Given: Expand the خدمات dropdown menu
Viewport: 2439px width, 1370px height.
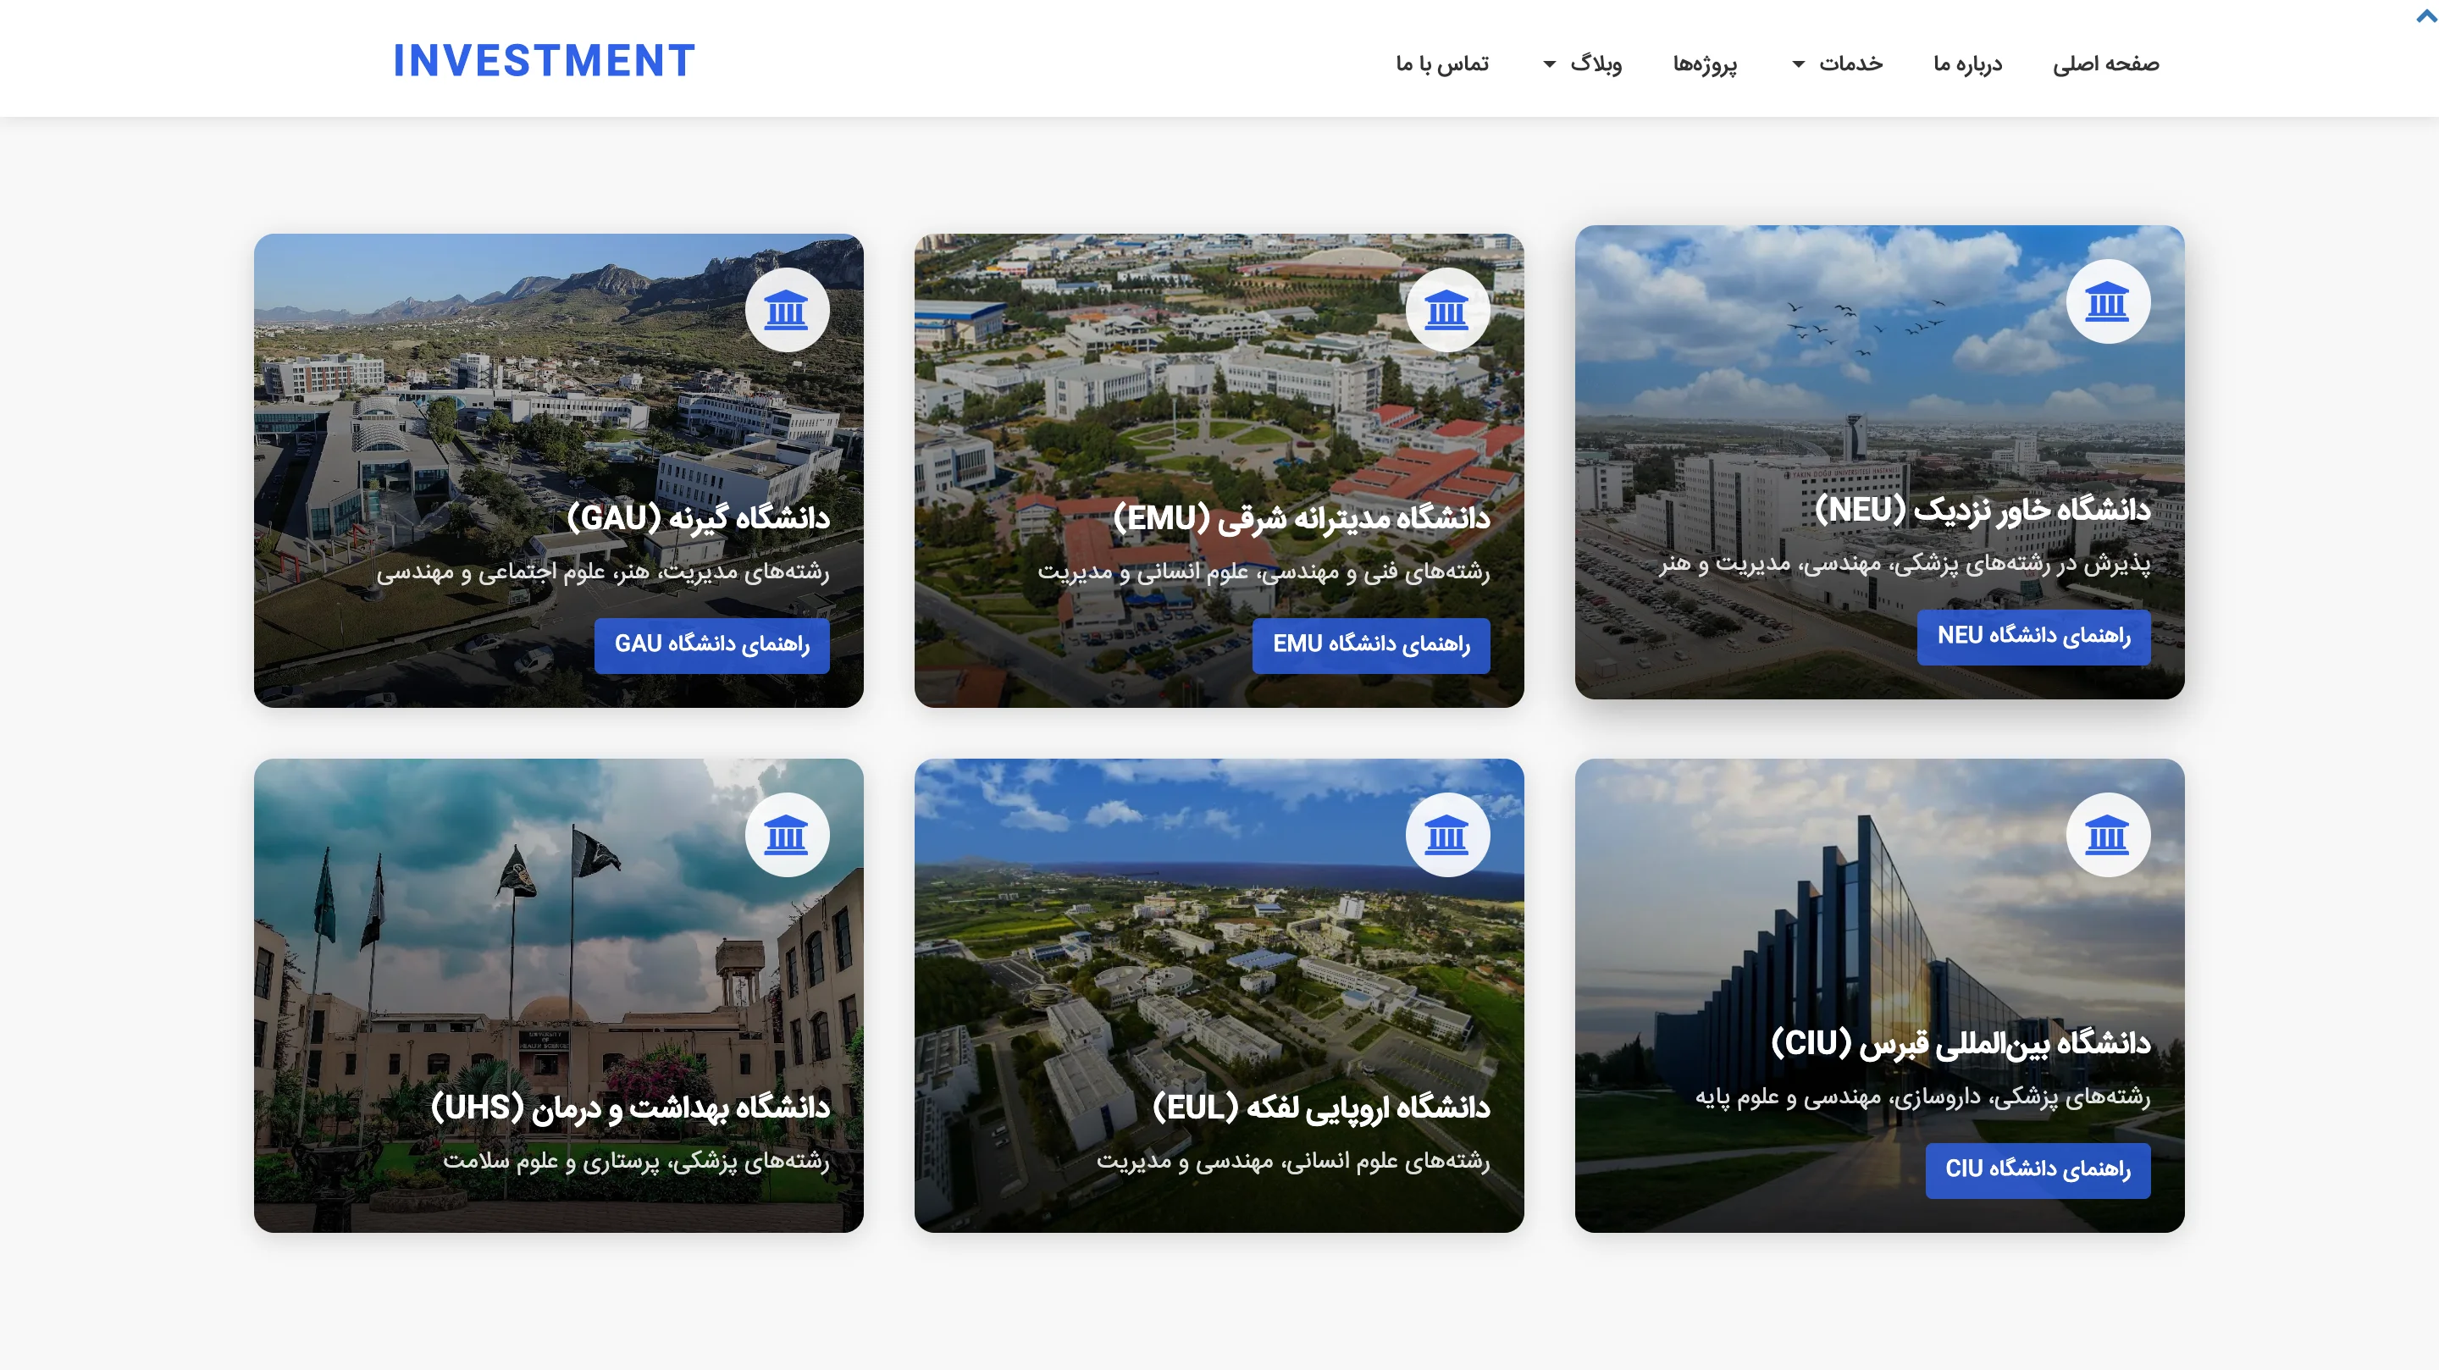Looking at the screenshot, I should click(1837, 64).
